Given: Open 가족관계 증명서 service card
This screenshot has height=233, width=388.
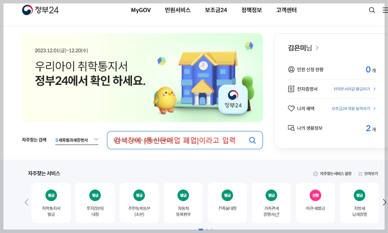Looking at the screenshot, I should (271, 202).
